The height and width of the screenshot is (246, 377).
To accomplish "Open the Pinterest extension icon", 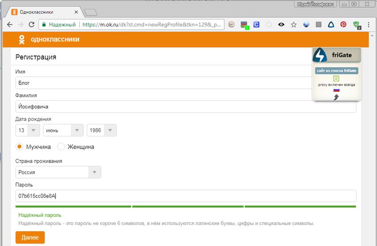I will click(x=343, y=24).
